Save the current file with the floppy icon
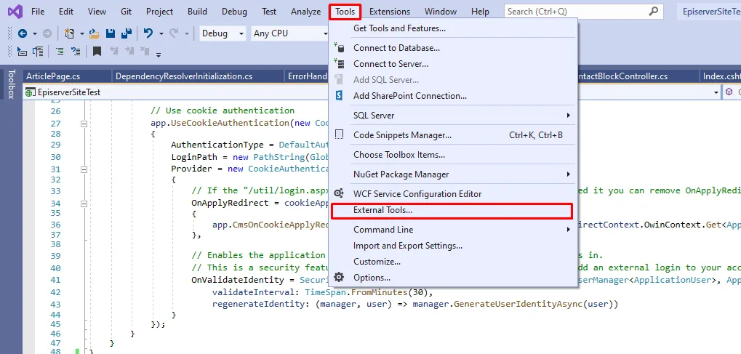 tap(111, 33)
